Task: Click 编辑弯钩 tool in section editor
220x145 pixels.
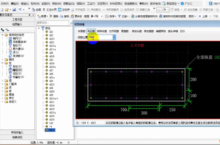Action: [x=161, y=31]
